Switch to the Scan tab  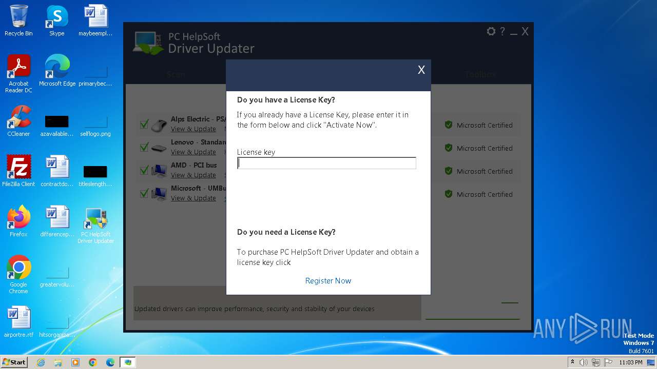pyautogui.click(x=176, y=74)
